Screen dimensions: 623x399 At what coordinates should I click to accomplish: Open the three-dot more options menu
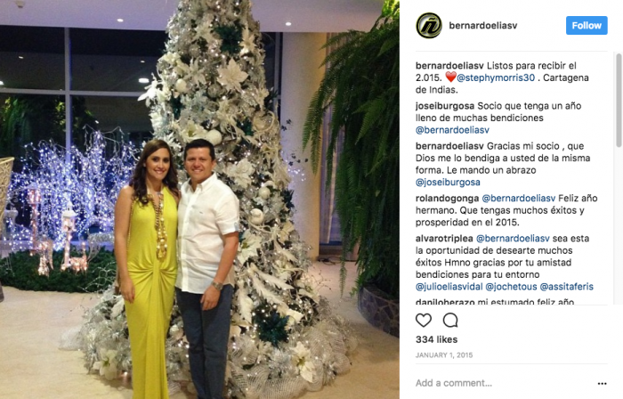point(602,384)
